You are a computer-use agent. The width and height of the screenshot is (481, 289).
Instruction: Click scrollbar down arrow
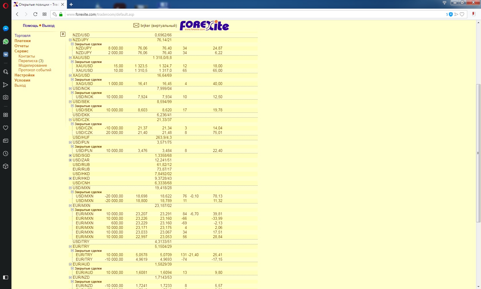tap(478, 286)
